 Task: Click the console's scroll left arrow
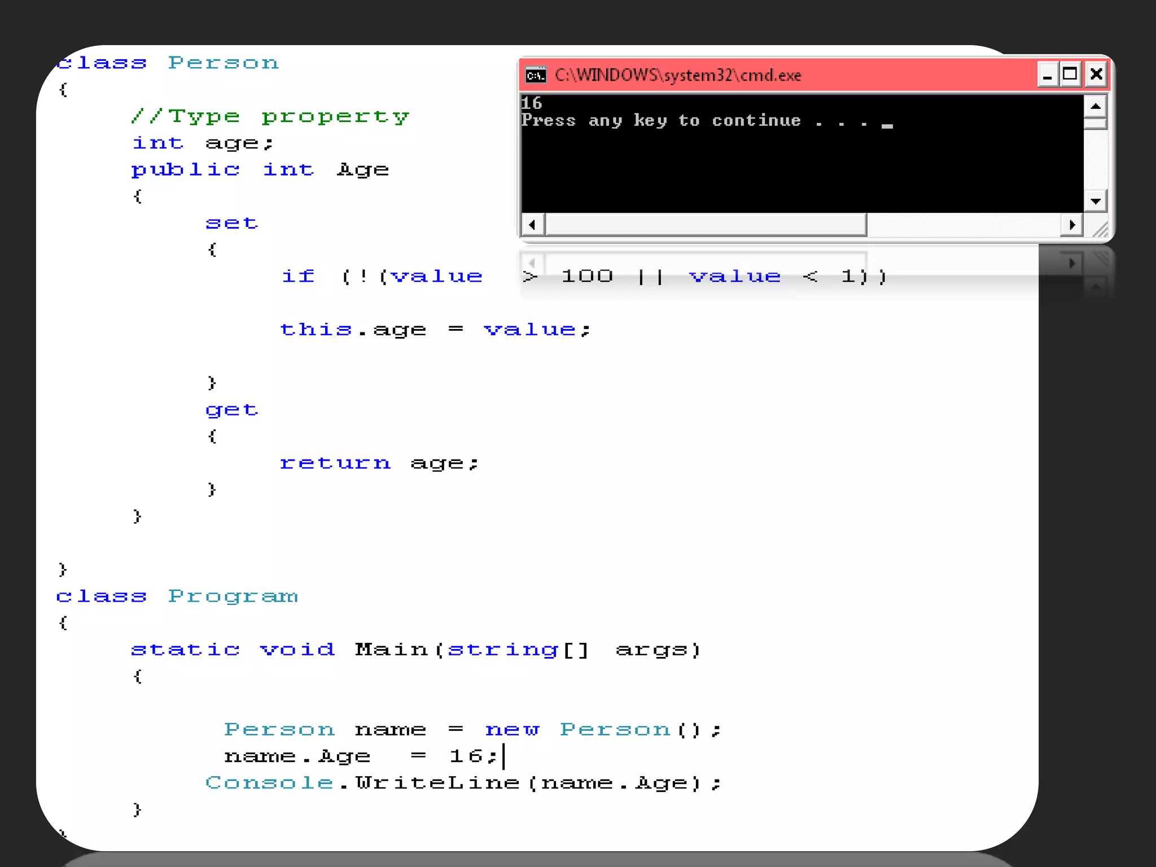[x=532, y=225]
